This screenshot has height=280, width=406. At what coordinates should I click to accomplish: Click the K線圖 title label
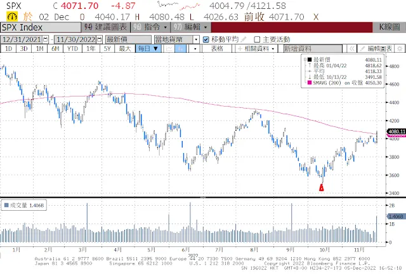[390, 27]
